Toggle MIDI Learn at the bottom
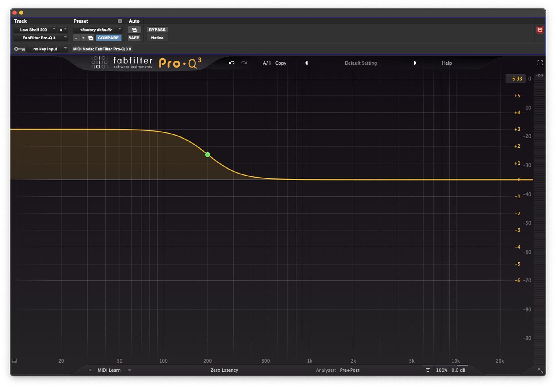Image resolution: width=556 pixels, height=388 pixels. [109, 370]
